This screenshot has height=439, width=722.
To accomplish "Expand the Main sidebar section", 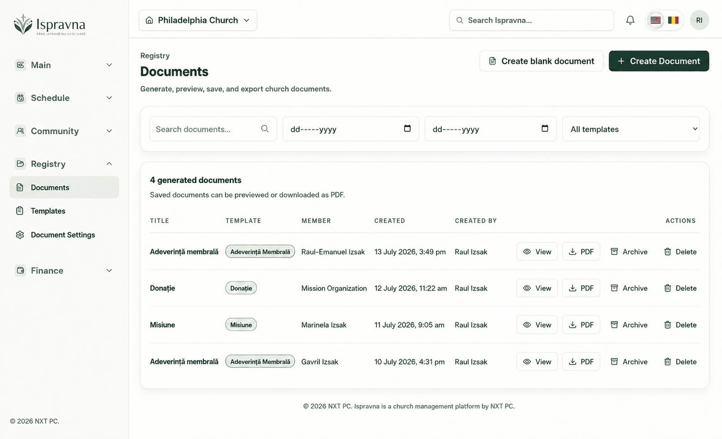I will (x=64, y=65).
